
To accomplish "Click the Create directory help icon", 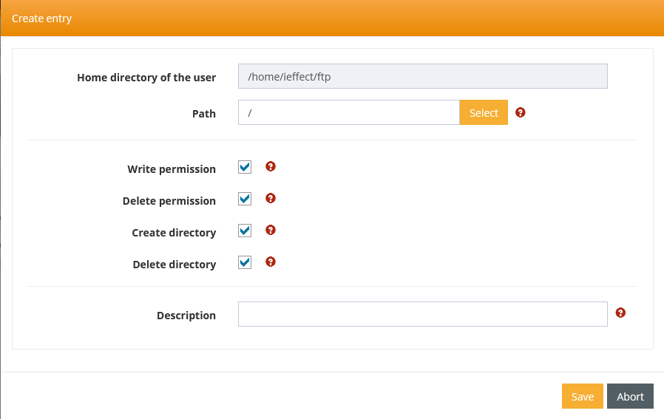I will click(271, 231).
